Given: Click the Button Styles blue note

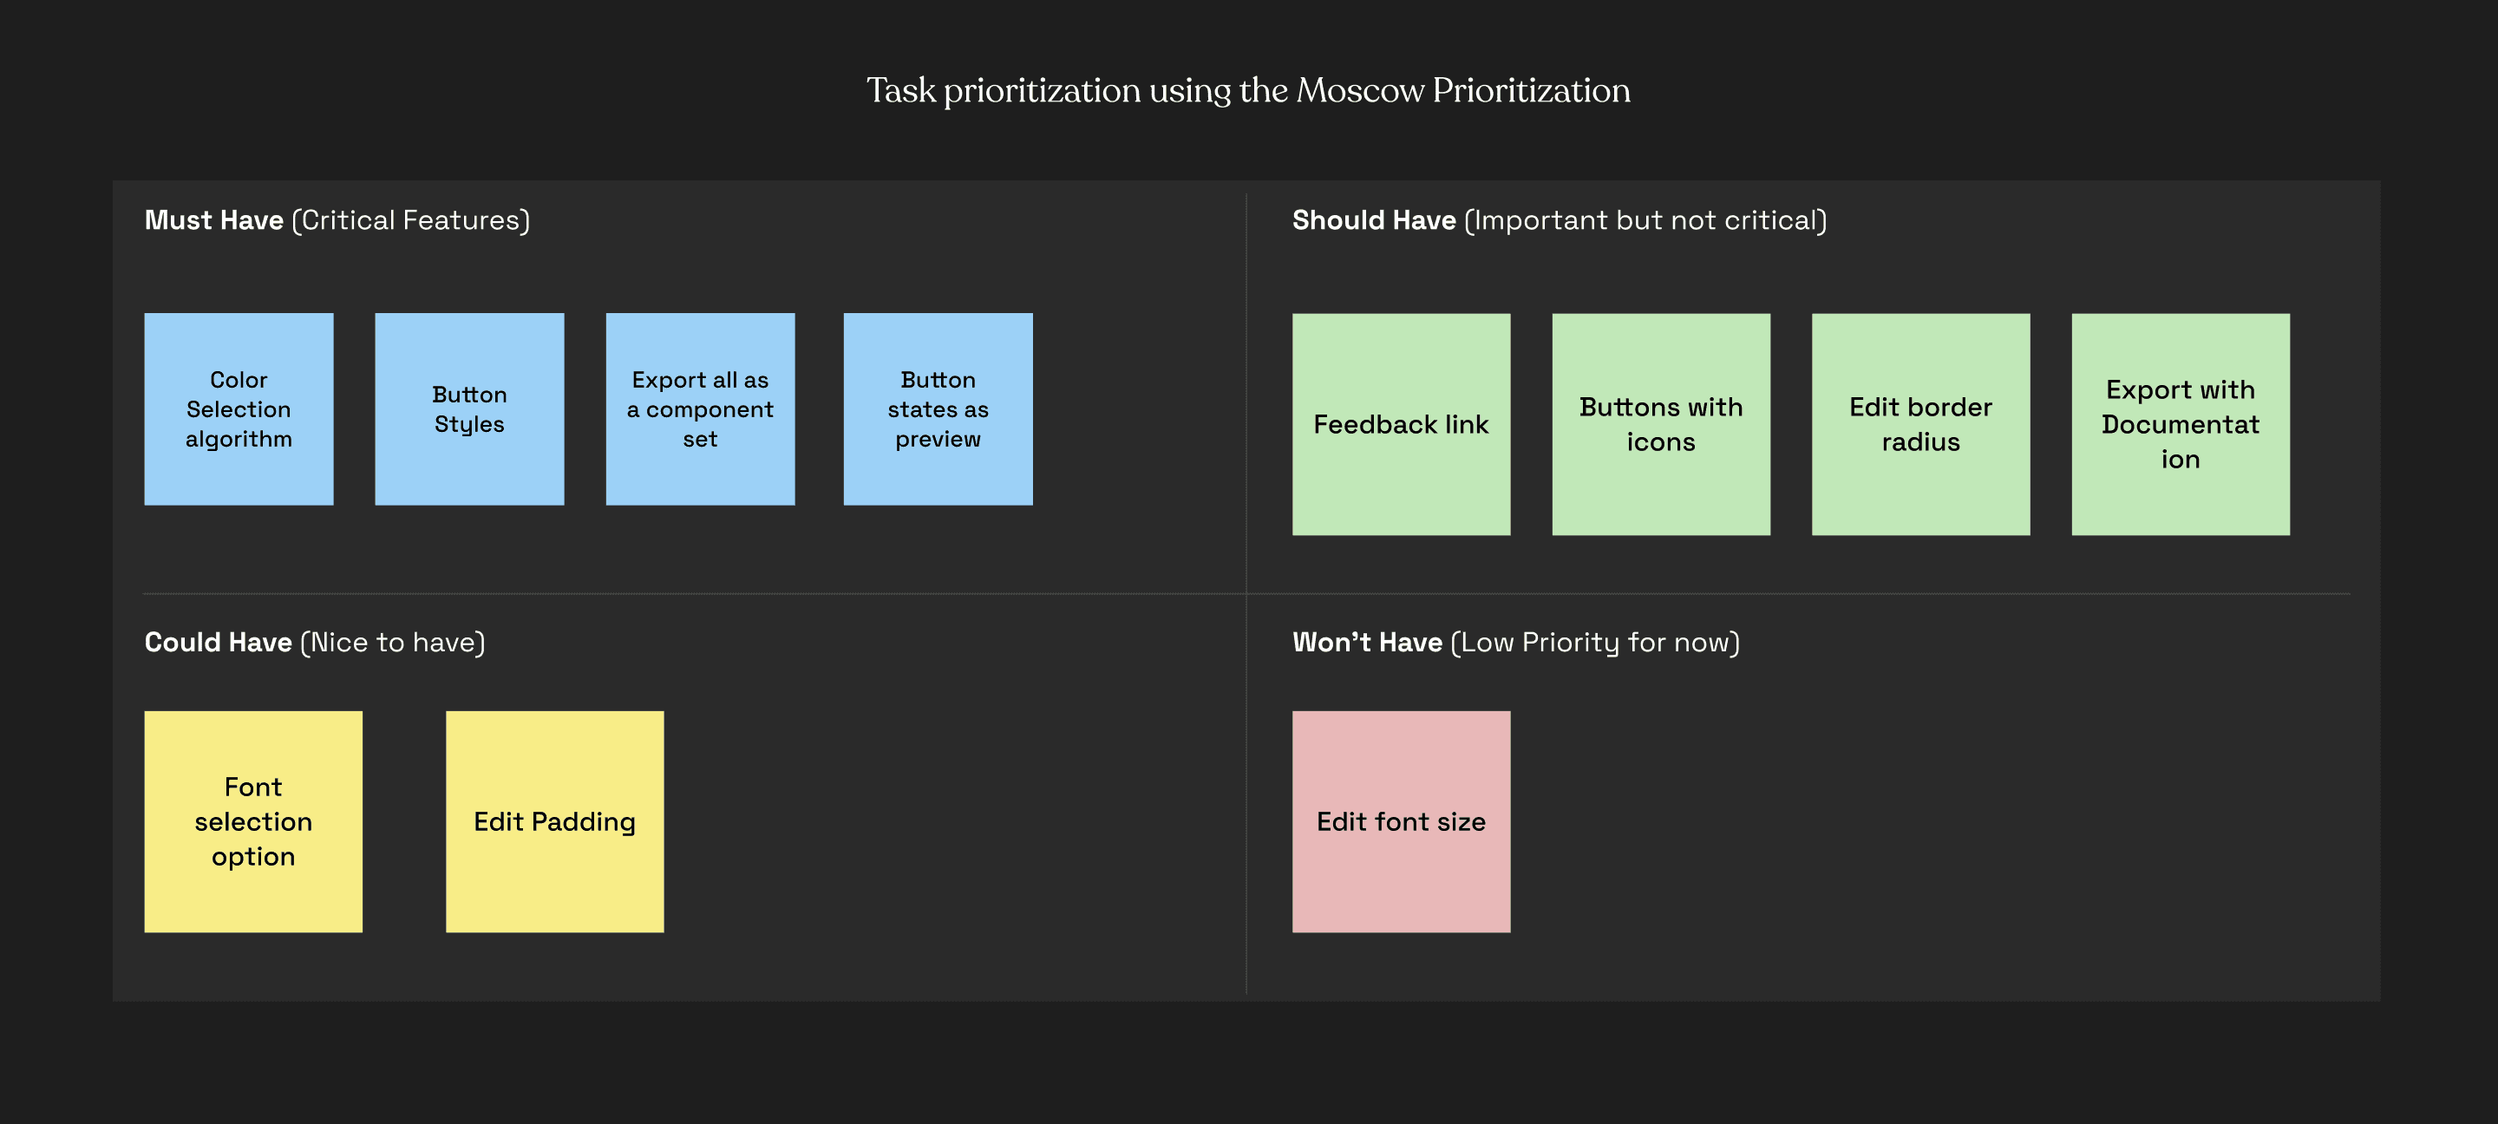Looking at the screenshot, I should (469, 408).
